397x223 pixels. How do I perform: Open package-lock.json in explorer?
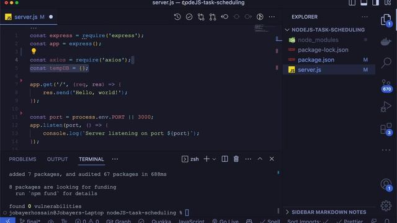323,50
